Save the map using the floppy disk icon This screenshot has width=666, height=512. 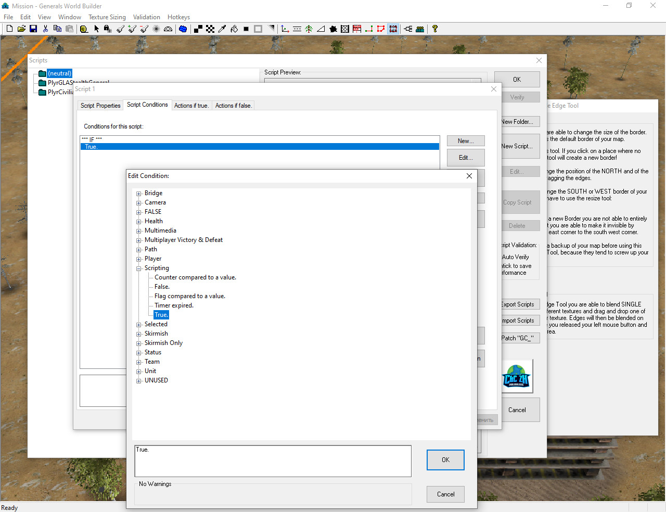[x=33, y=29]
